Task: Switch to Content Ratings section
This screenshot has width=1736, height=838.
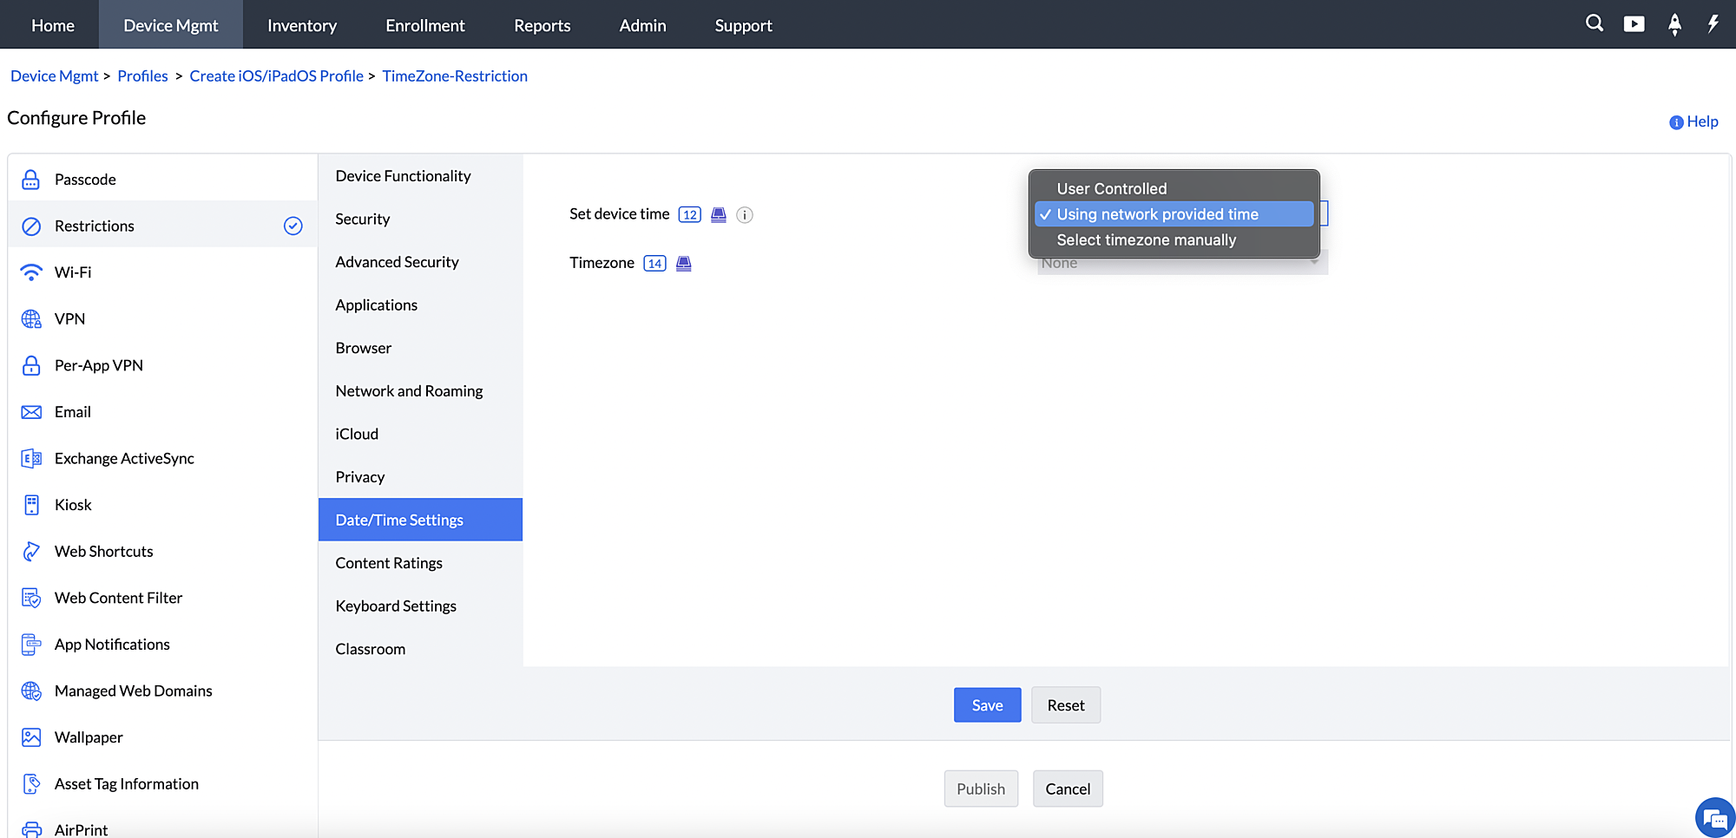Action: [389, 563]
